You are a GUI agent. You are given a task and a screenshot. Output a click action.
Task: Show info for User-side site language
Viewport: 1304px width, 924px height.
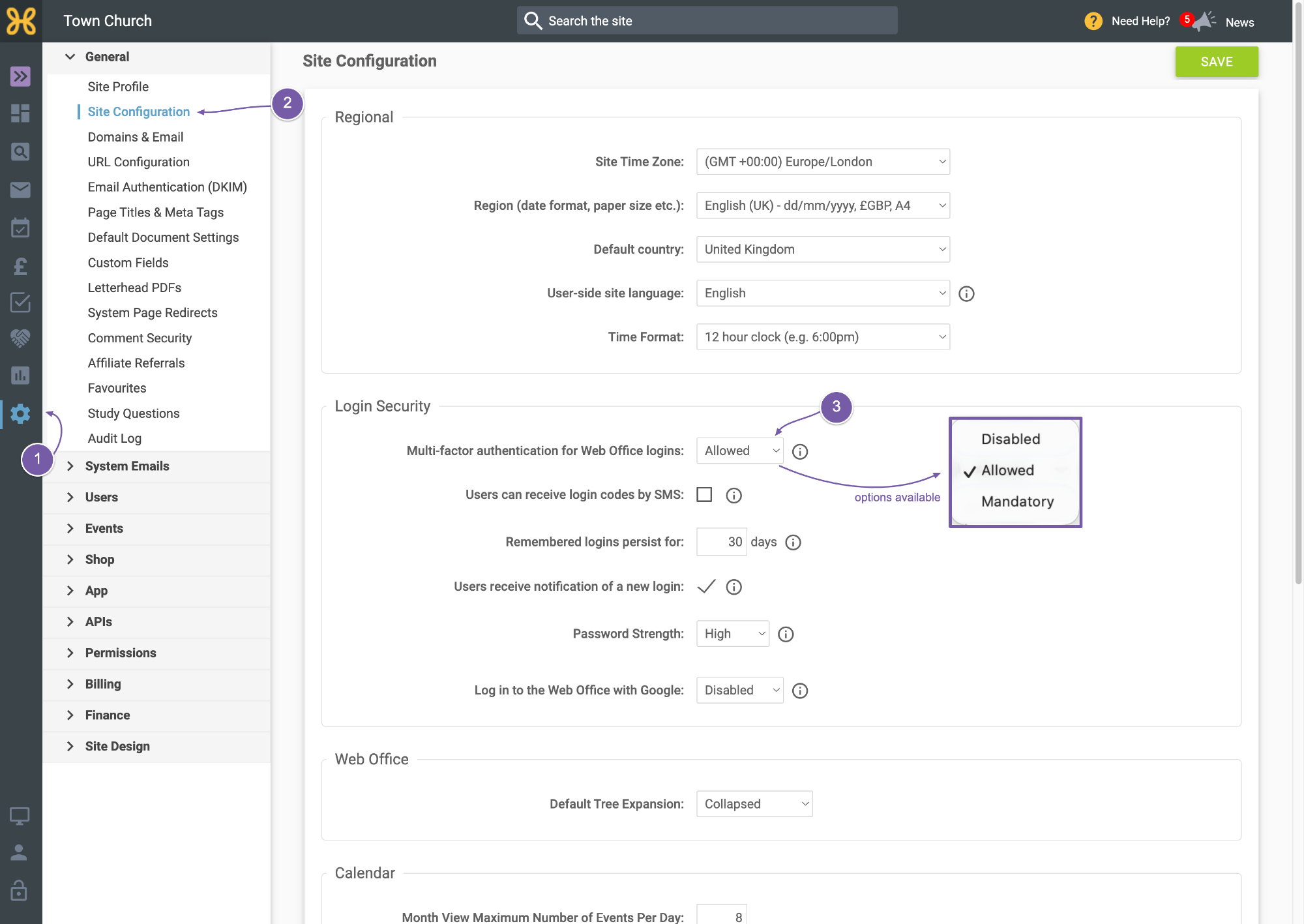[x=966, y=293]
